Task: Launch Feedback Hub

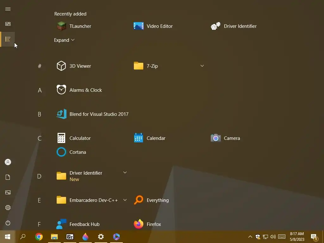Action: 78,224
